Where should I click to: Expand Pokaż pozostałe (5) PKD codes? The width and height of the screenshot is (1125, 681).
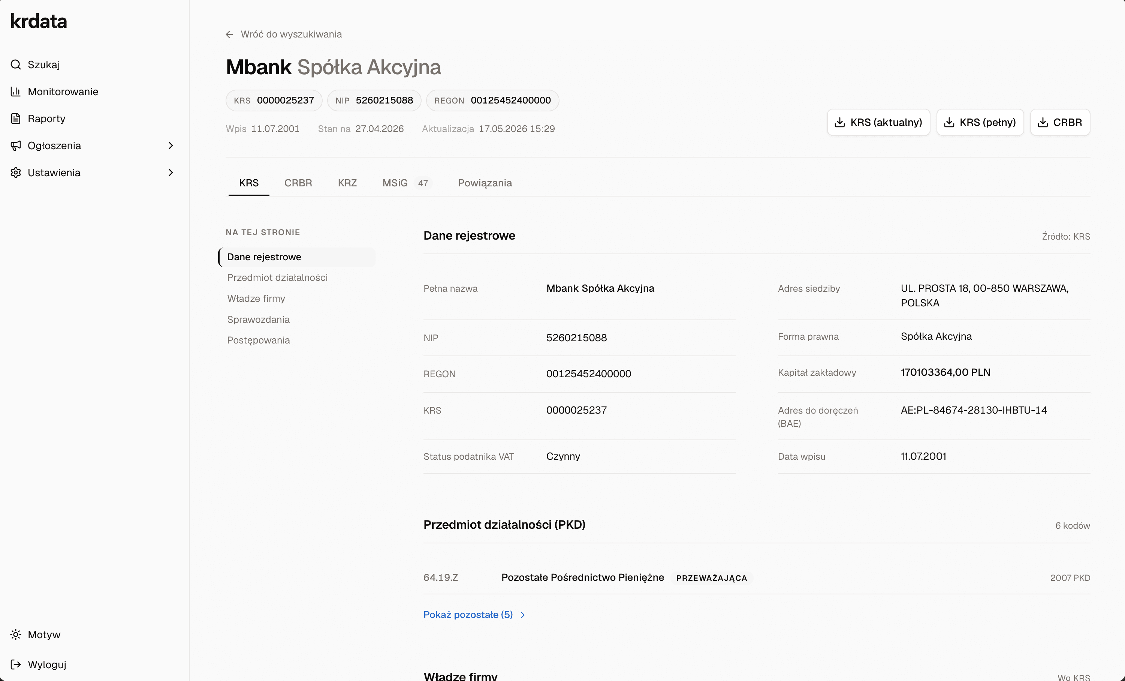coord(474,615)
